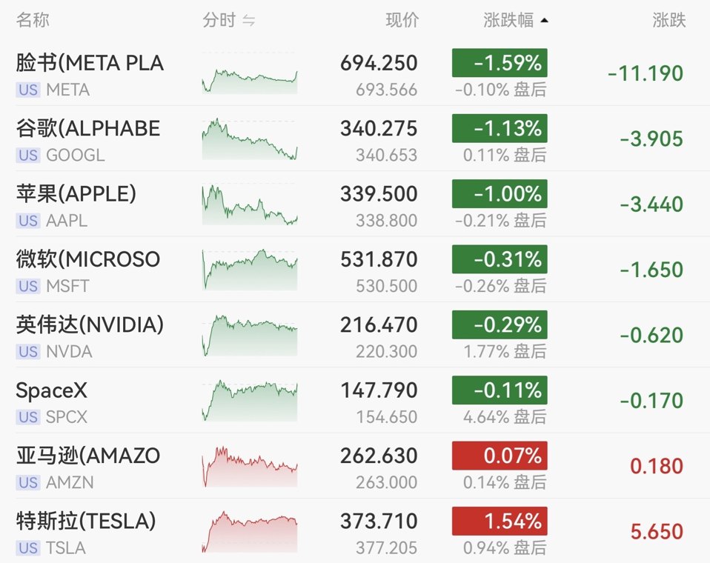Viewport: 710px width, 563px height.
Task: Open the GOOGL mini intraday chart
Action: [x=250, y=139]
